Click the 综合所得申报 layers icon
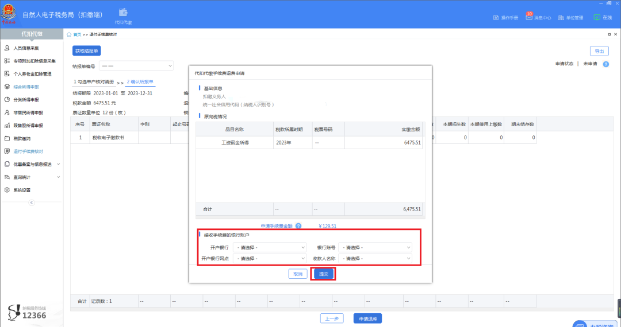Screen dimensions: 621x327 click(x=7, y=87)
